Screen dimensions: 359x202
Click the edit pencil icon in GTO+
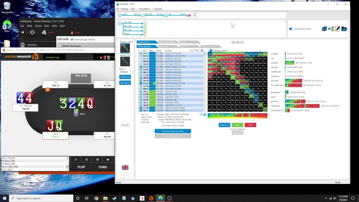coord(338,29)
